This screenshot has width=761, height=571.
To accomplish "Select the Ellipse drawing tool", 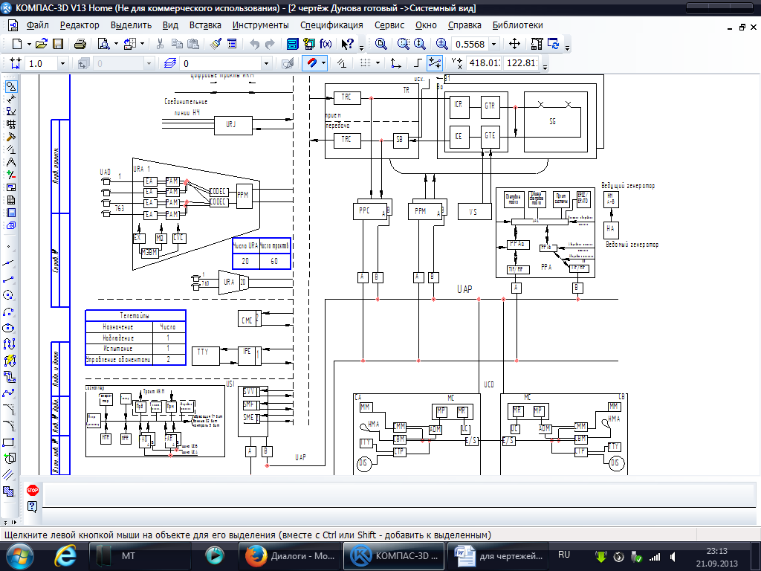I will [9, 328].
